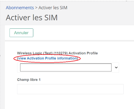Viewport: 134px width, 109px height.
Task: Click into the Champ libre 1 field
Action: click(70, 89)
